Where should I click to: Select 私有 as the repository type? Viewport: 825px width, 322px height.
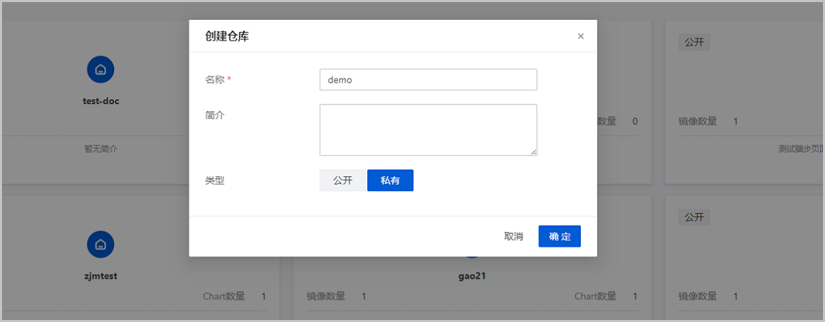click(390, 180)
